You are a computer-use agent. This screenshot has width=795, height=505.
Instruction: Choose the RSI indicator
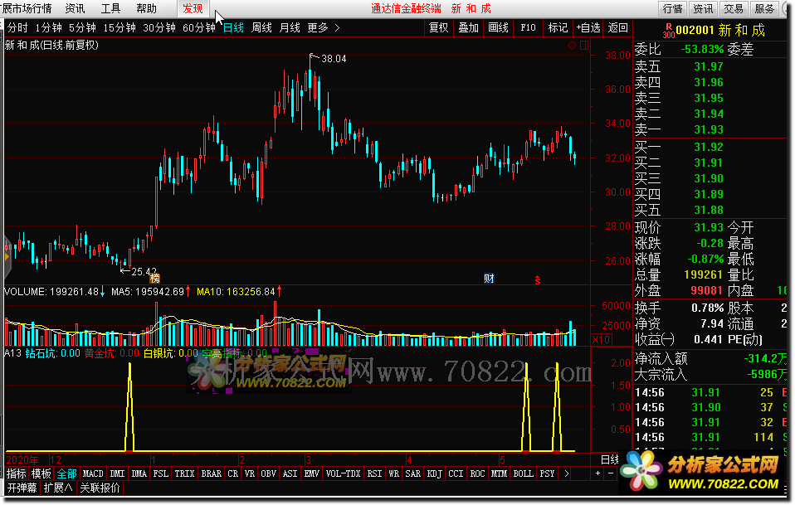[375, 473]
